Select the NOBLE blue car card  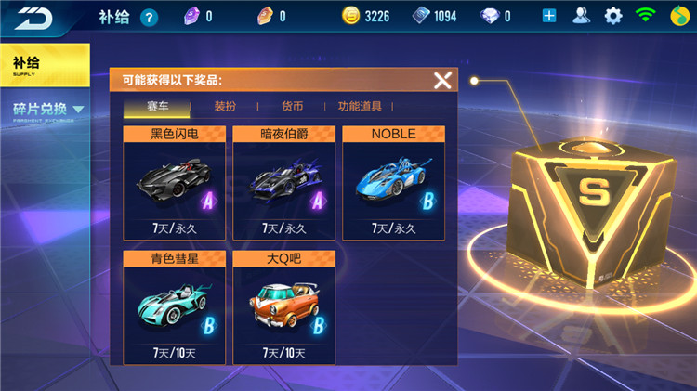(x=393, y=183)
